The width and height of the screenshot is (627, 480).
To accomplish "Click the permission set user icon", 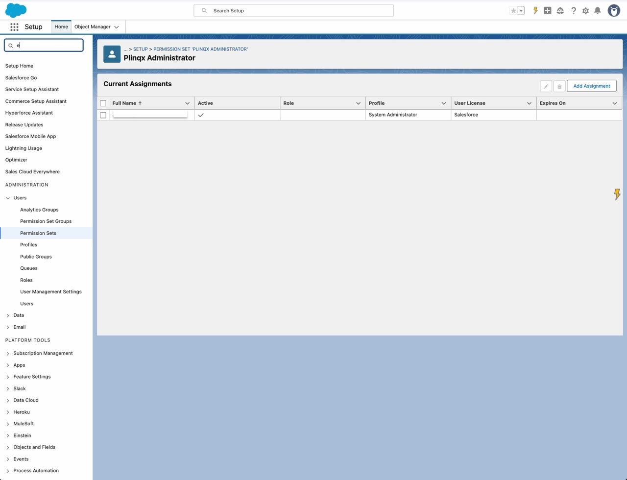I will click(x=112, y=54).
